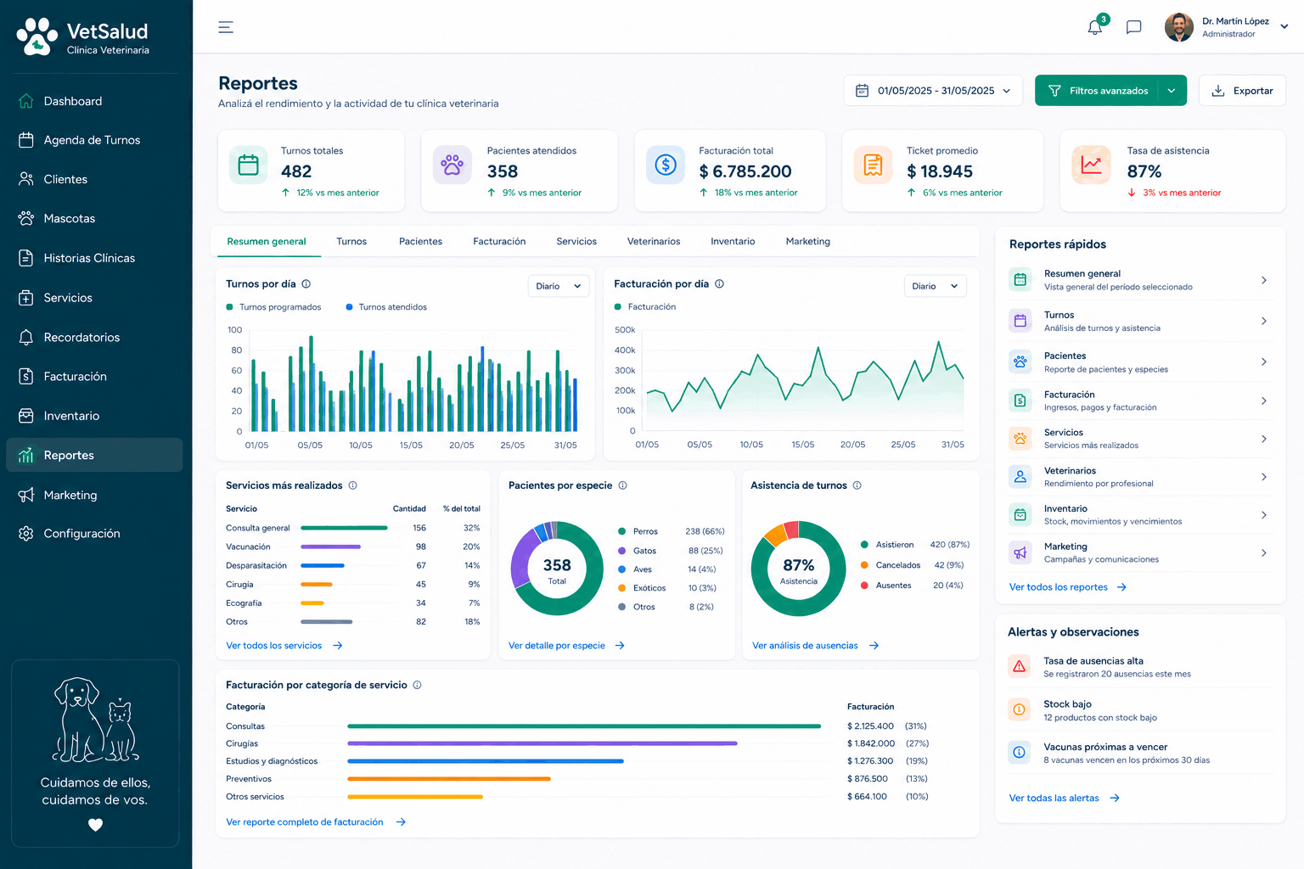Toggle the Ausentes legend entry
The height and width of the screenshot is (869, 1304).
(886, 586)
